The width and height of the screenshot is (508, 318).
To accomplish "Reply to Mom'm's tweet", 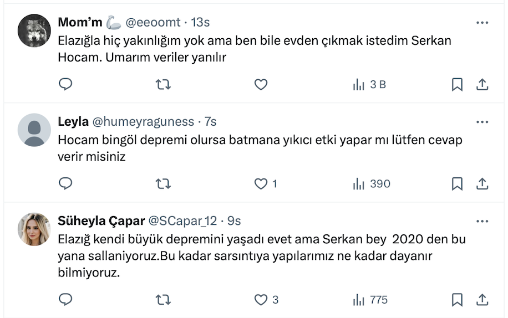I will 65,84.
